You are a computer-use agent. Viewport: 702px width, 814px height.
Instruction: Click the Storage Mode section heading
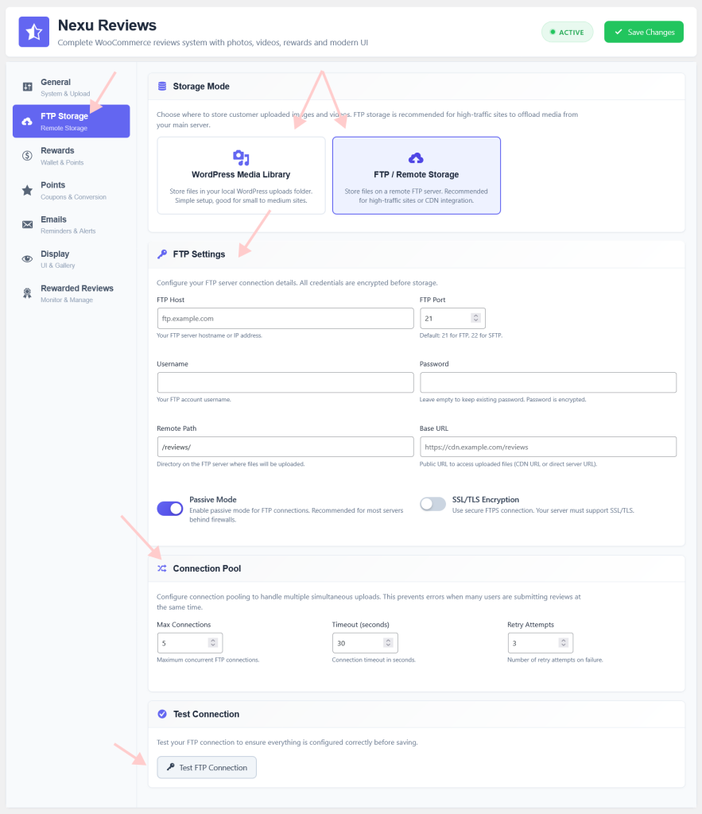(x=201, y=86)
